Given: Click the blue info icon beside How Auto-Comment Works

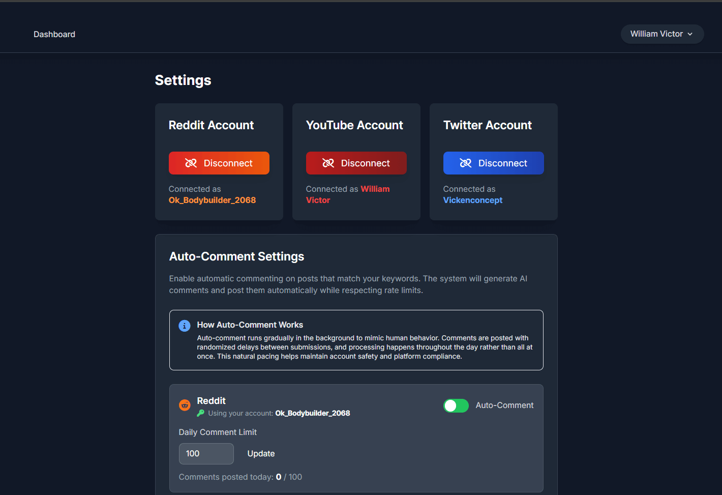Looking at the screenshot, I should tap(185, 326).
